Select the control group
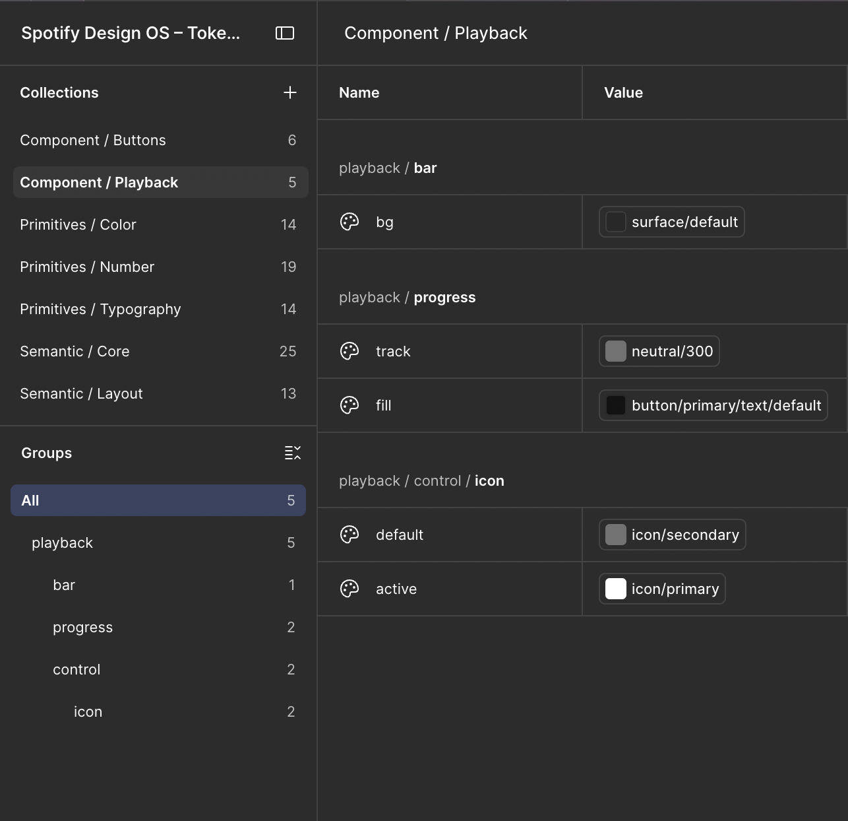The height and width of the screenshot is (821, 848). pos(158,669)
